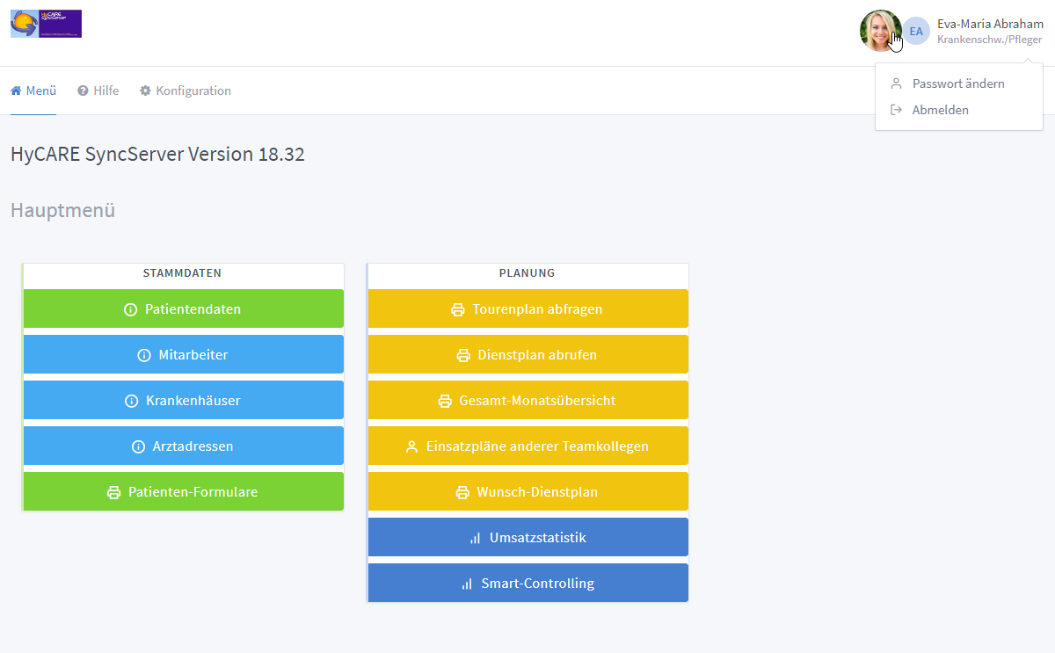The width and height of the screenshot is (1055, 653).
Task: Open the Smart-Controlling button
Action: click(x=527, y=584)
